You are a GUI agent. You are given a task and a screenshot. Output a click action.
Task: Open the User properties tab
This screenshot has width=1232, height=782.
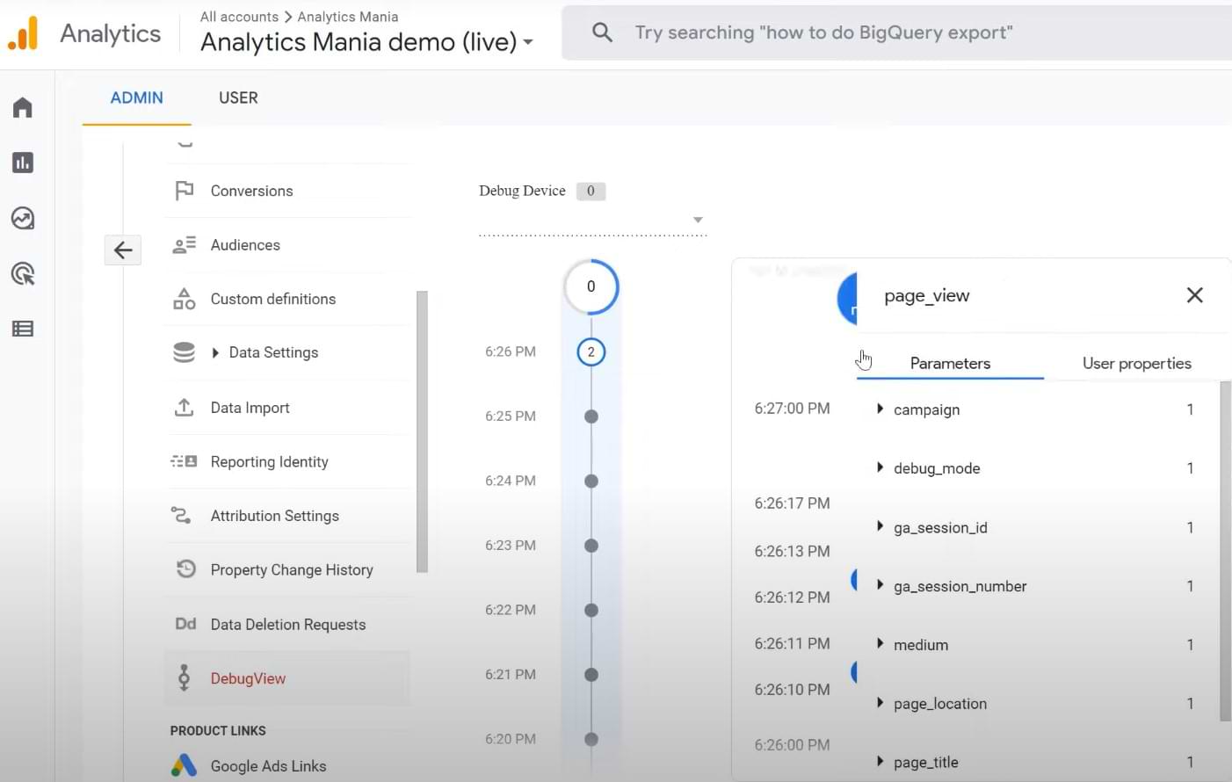pos(1136,362)
